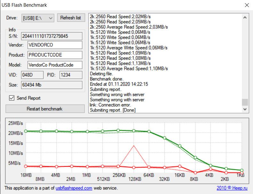Image resolution: width=253 pixels, height=194 pixels.
Task: Open the Drive selection dropdown
Action: coord(38,18)
